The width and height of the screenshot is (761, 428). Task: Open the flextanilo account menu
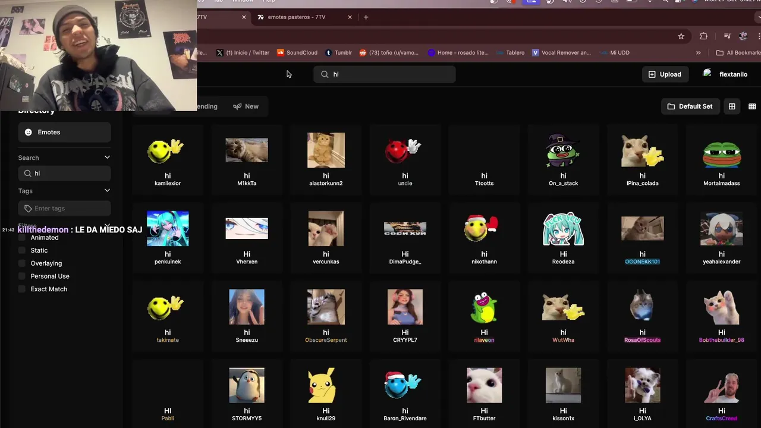725,74
